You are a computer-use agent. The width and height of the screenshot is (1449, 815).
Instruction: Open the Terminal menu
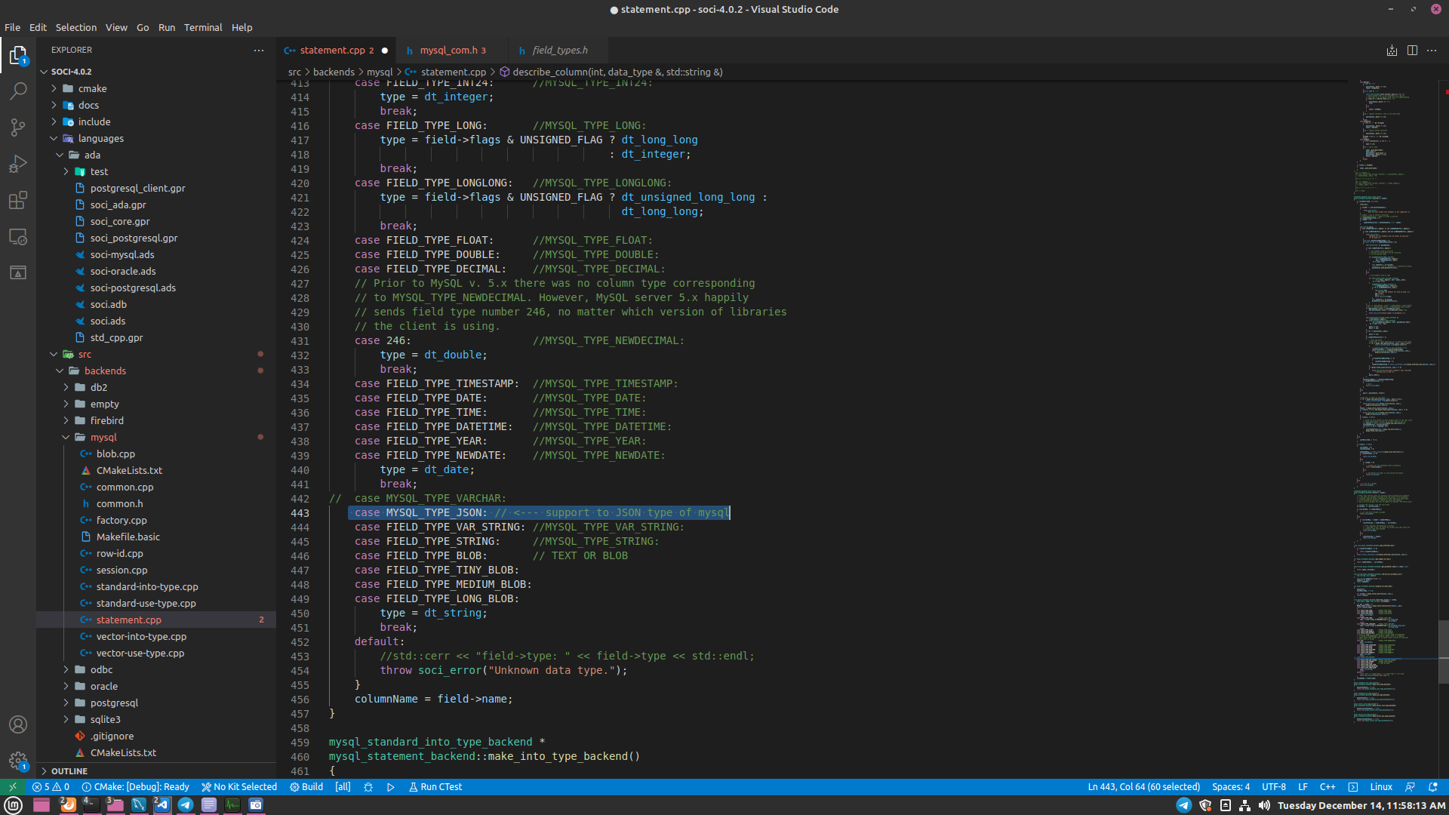203,27
